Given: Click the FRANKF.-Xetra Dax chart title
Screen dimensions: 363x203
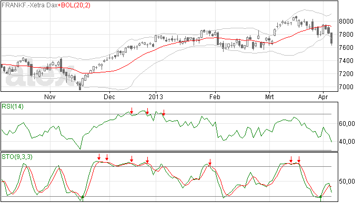Looking at the screenshot, I should click(29, 5).
